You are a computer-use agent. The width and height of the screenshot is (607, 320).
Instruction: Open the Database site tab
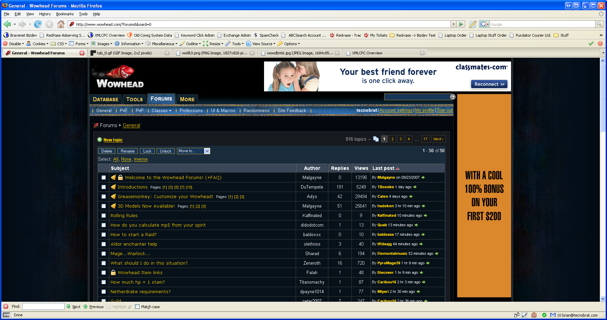[x=105, y=99]
